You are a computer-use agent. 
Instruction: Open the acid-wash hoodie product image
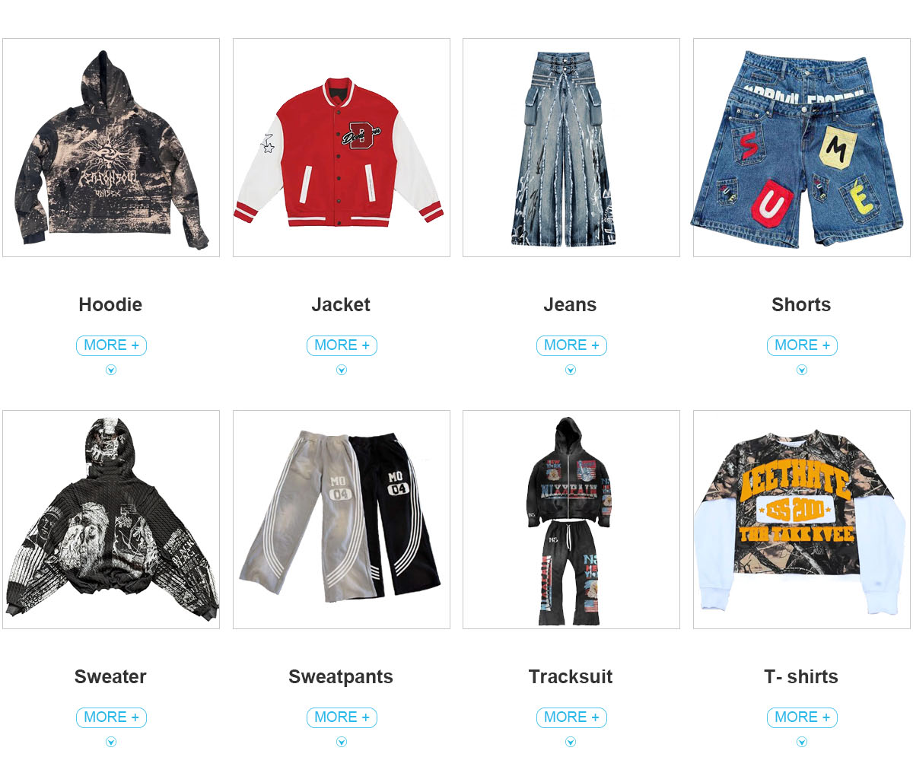[111, 148]
